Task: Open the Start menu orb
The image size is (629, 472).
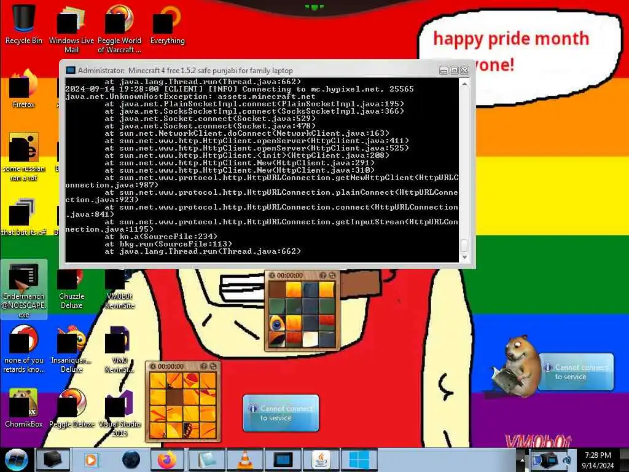Action: [16, 460]
